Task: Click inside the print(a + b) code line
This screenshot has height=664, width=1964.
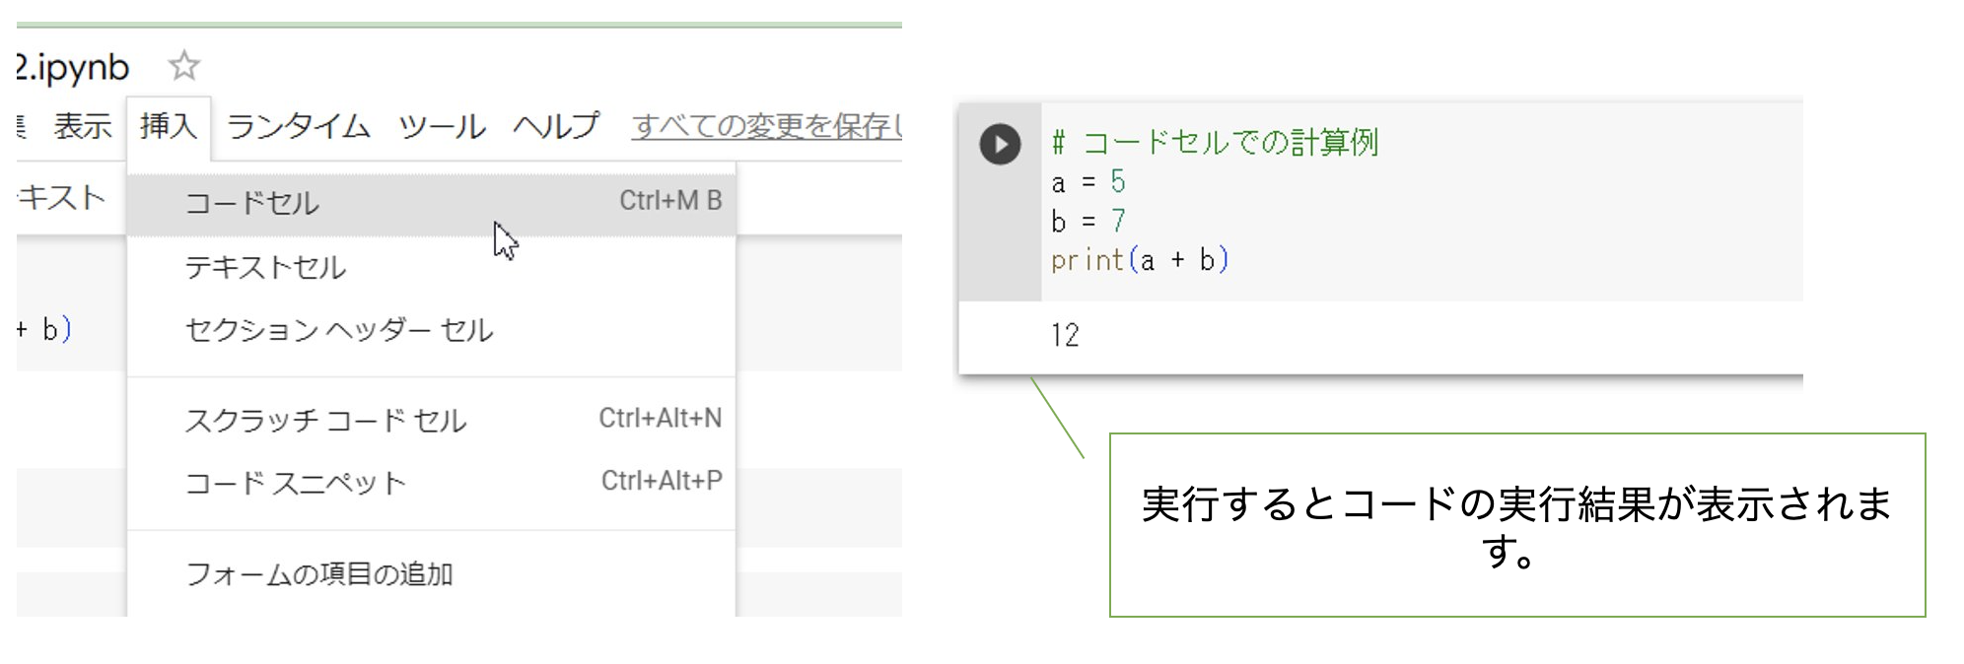Action: pos(1139,260)
